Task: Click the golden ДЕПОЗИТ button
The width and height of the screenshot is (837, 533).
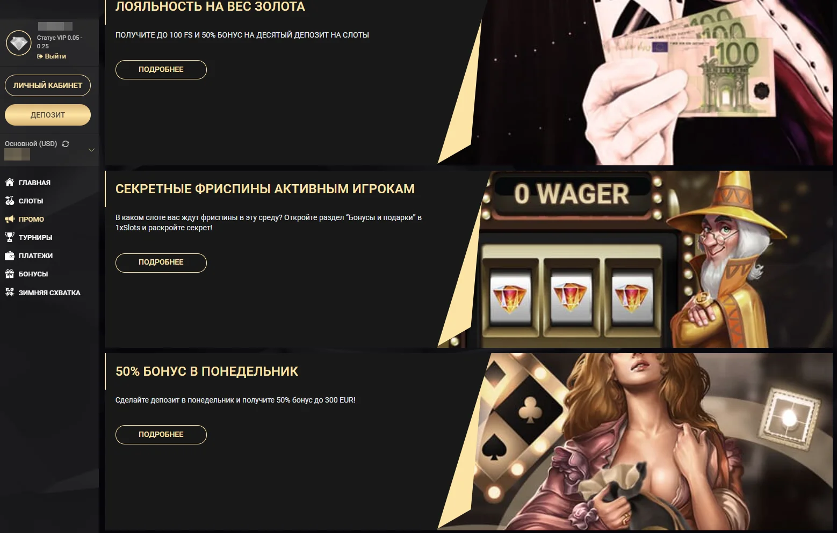Action: pos(48,115)
